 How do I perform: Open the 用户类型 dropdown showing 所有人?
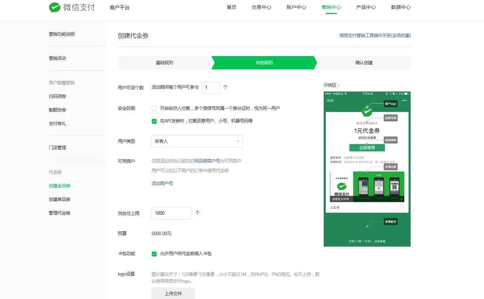pyautogui.click(x=197, y=141)
